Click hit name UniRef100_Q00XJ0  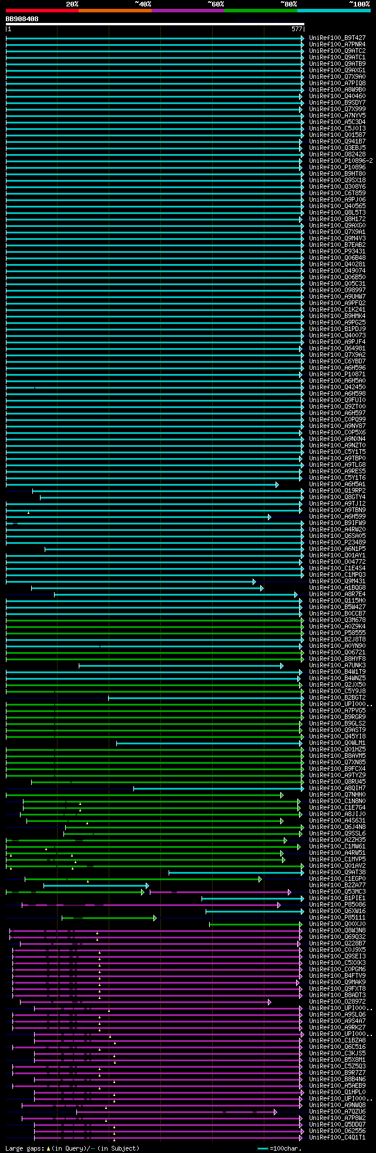point(337,924)
